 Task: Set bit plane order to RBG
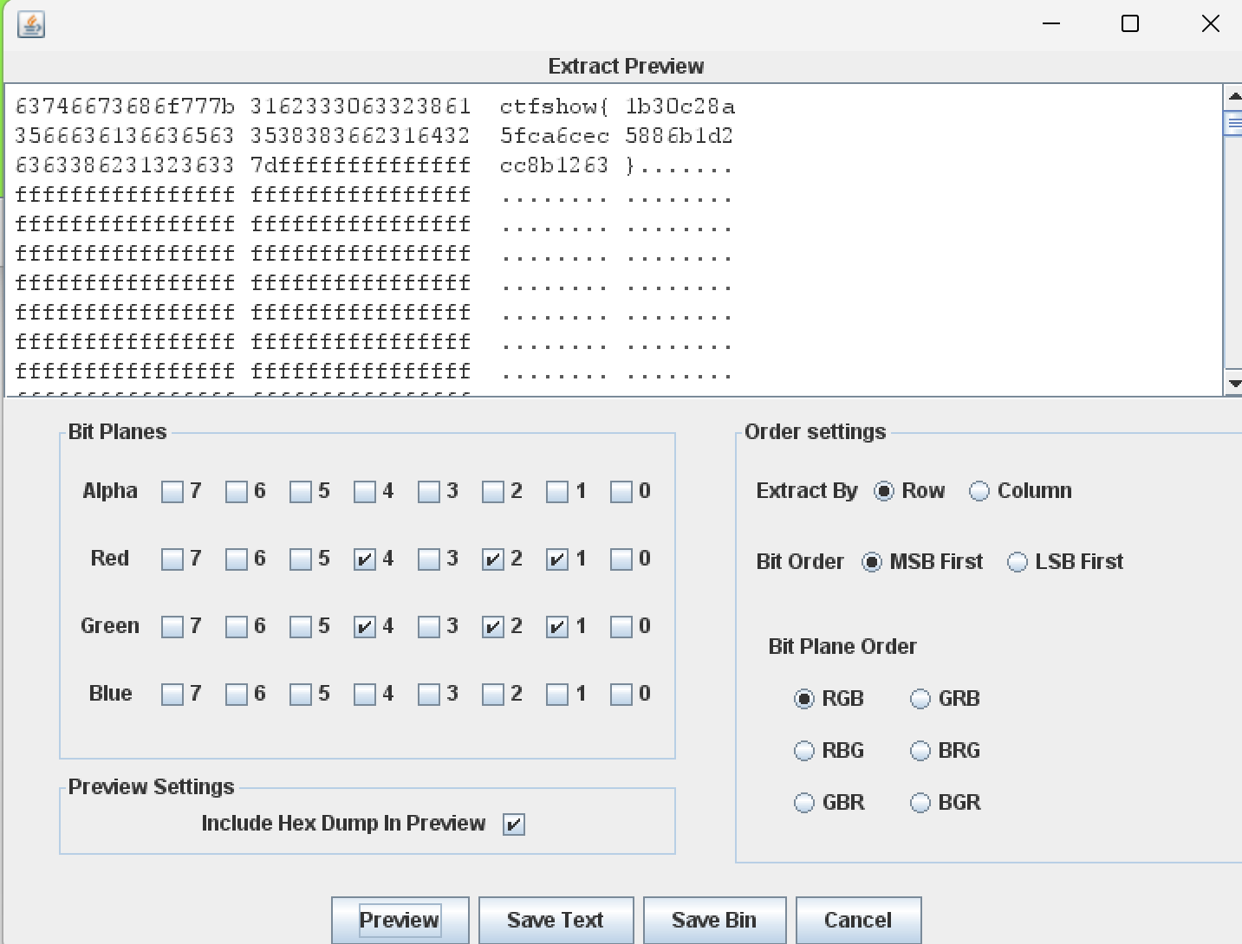click(804, 751)
